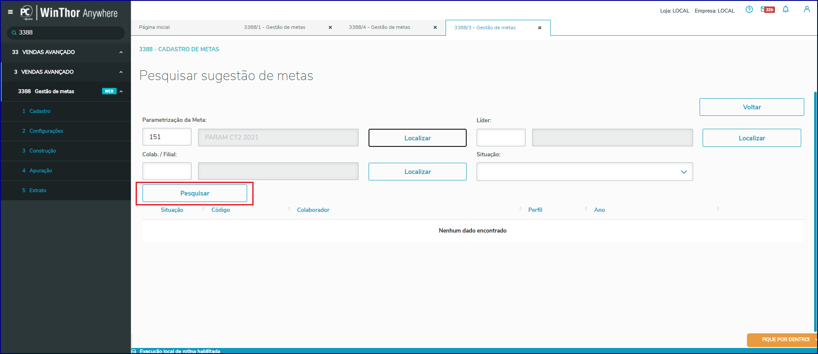Click the FIQUE POR DENTRO! button
818x354 pixels.
point(782,339)
